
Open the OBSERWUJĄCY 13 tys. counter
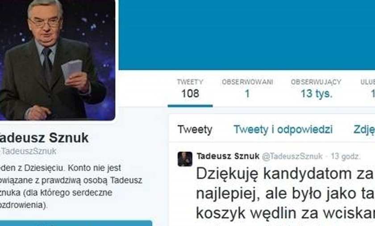point(316,88)
